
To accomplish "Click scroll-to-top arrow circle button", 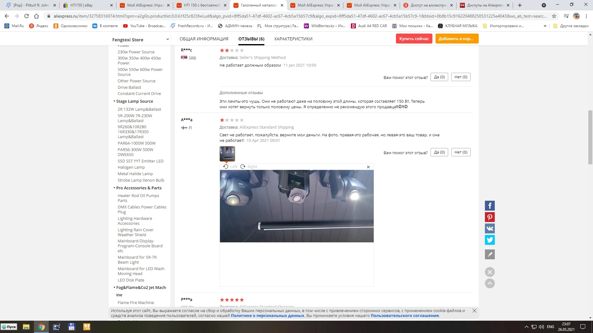I will (490, 283).
